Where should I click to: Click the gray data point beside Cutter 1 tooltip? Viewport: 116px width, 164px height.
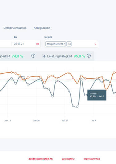85,95
